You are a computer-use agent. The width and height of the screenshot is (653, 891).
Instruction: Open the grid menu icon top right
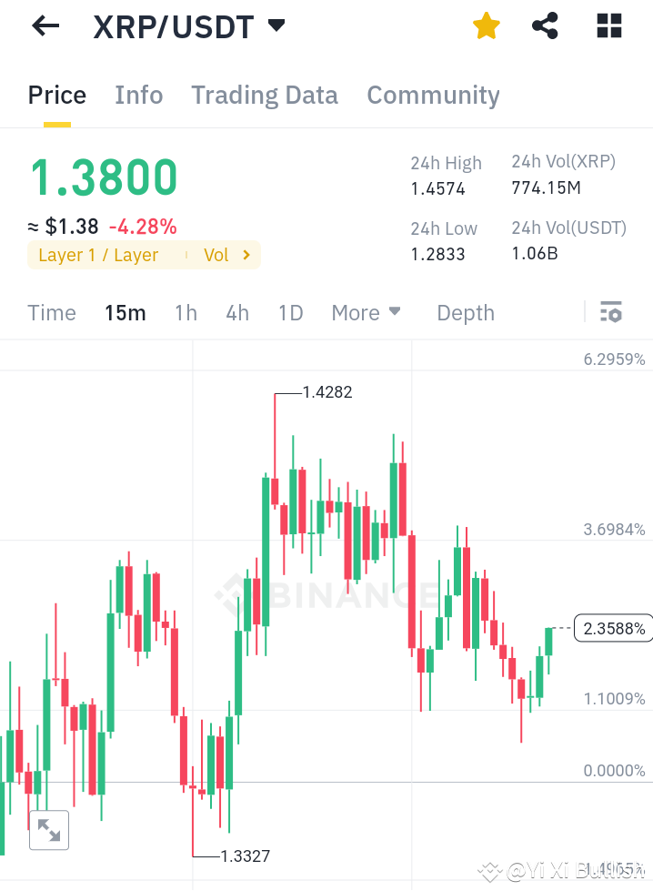pyautogui.click(x=608, y=25)
